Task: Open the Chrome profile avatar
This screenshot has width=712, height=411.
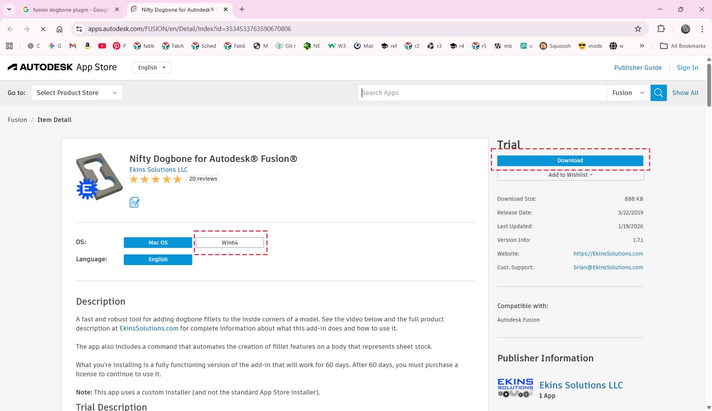Action: click(685, 29)
